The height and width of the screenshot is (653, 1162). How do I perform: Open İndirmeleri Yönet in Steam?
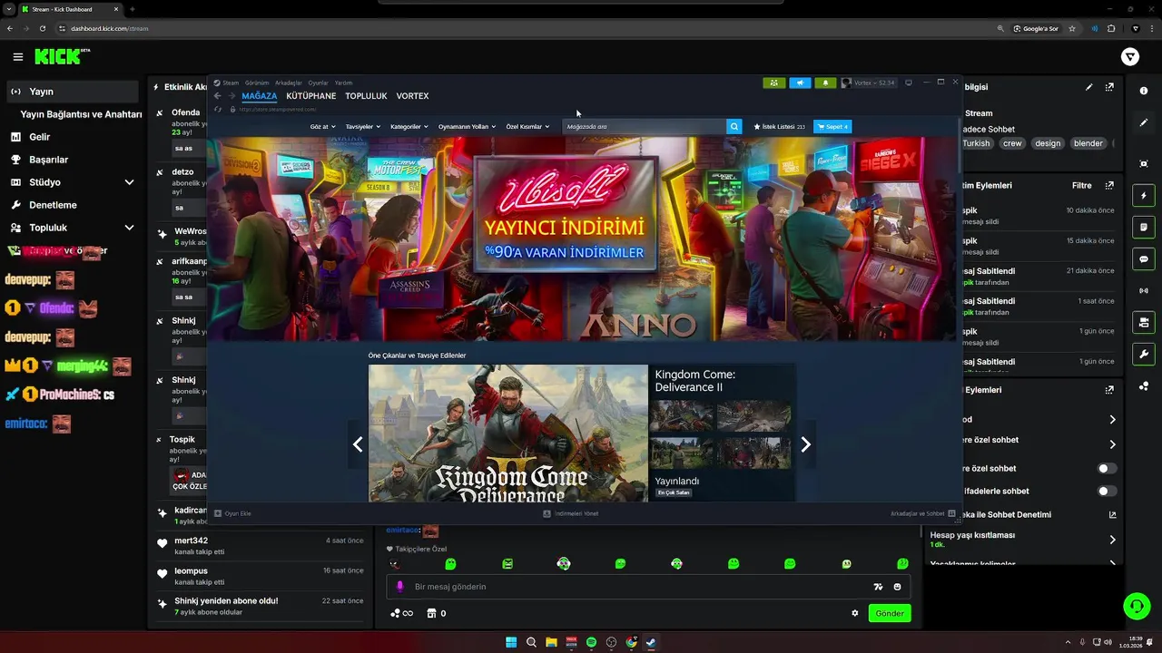pyautogui.click(x=571, y=513)
